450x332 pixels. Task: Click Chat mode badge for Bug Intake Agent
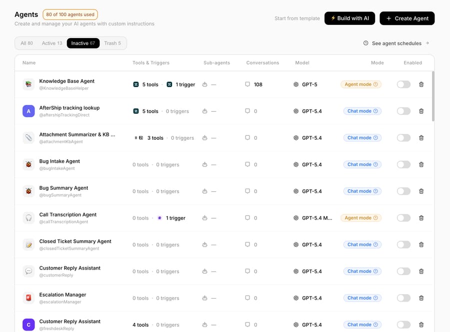click(362, 164)
